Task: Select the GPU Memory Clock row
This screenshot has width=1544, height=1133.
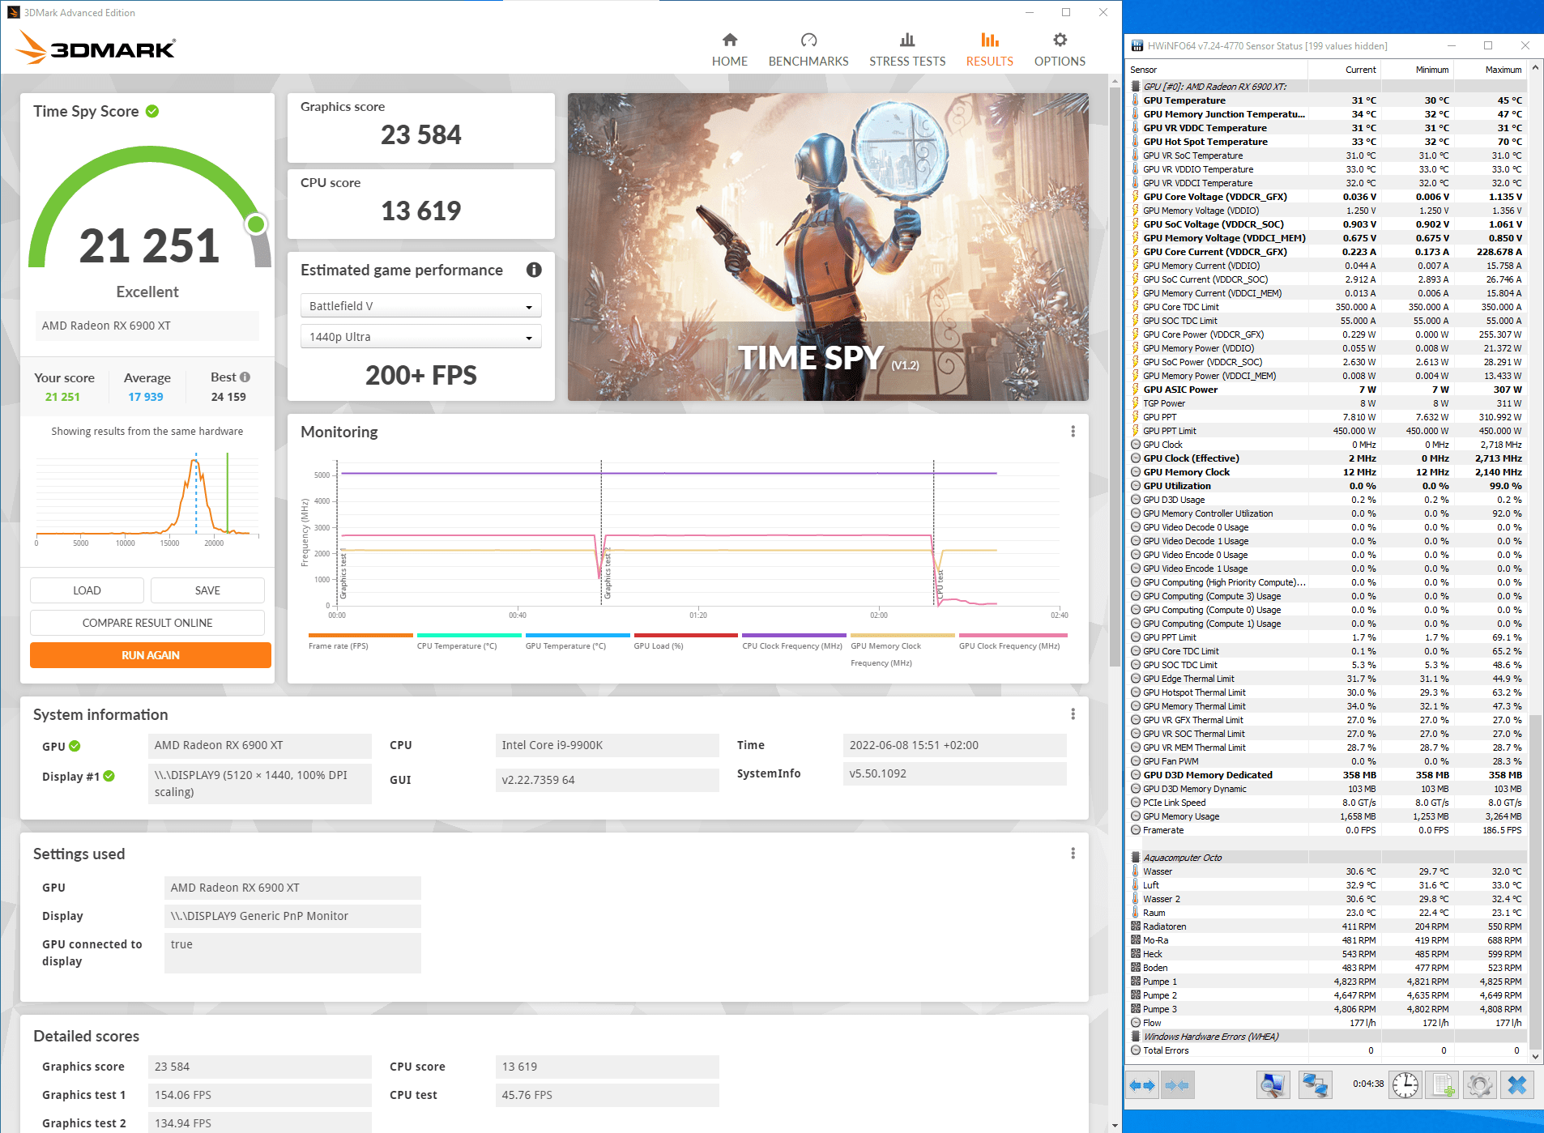Action: [1327, 472]
